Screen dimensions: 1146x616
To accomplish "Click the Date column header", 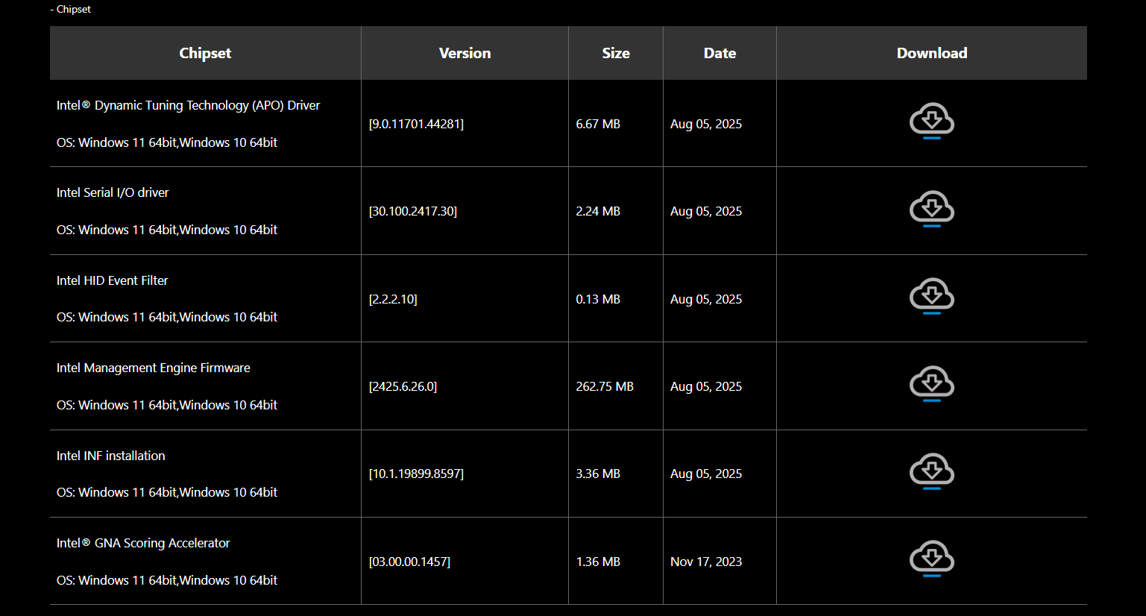I will 720,53.
